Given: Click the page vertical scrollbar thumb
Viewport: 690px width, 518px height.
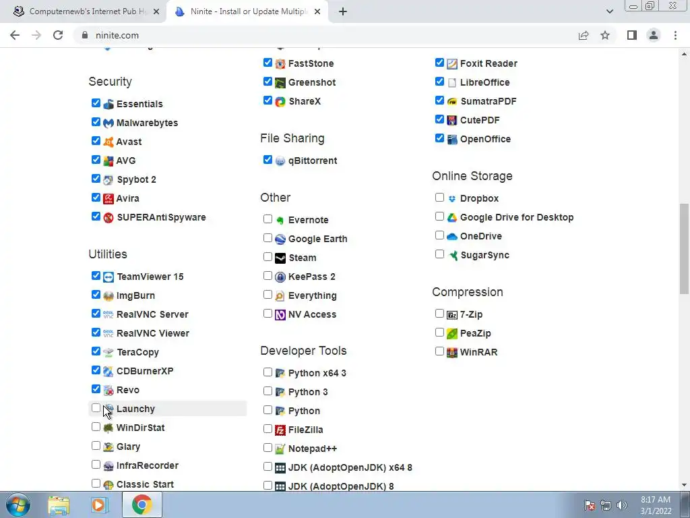Looking at the screenshot, I should (x=684, y=249).
